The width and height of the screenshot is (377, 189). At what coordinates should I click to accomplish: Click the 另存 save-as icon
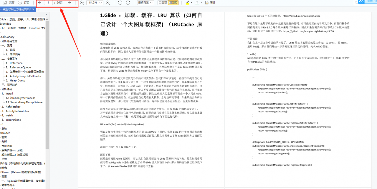(5, 3)
